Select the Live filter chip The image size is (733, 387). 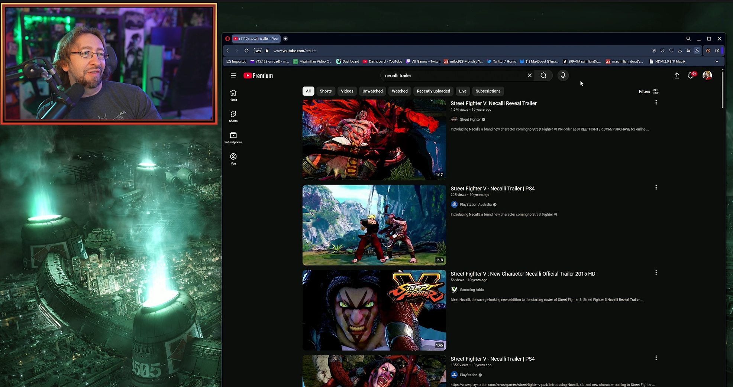[463, 91]
